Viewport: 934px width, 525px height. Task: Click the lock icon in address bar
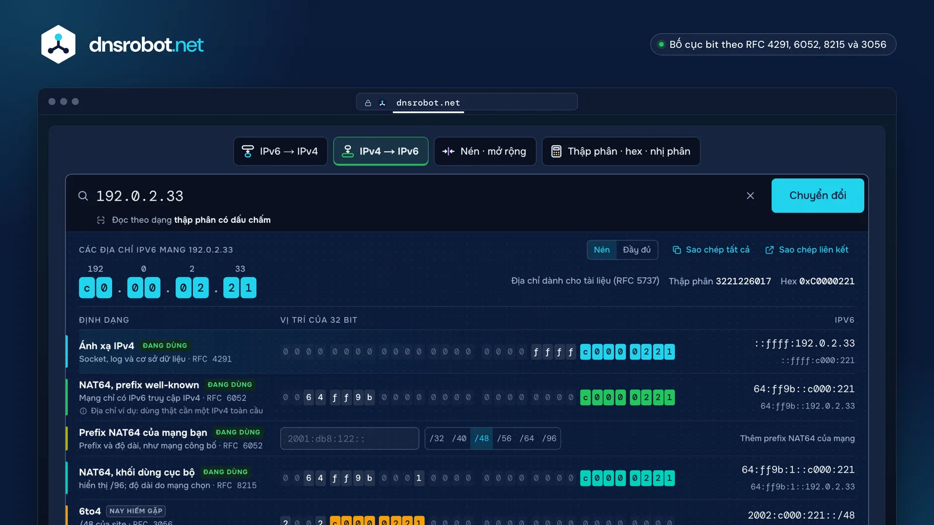(368, 103)
